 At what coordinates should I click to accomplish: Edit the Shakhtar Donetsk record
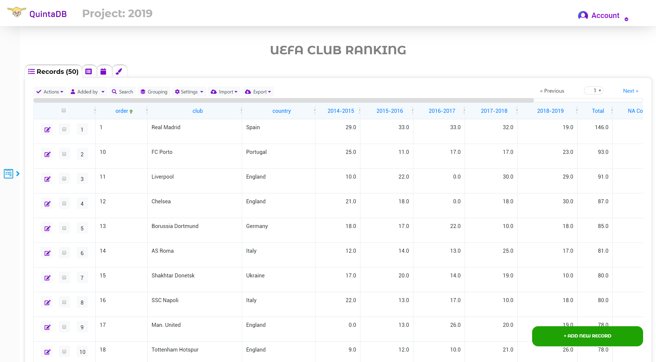[47, 278]
